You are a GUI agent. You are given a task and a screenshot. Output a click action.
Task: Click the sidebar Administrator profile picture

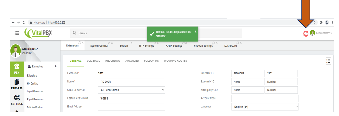point(16,51)
